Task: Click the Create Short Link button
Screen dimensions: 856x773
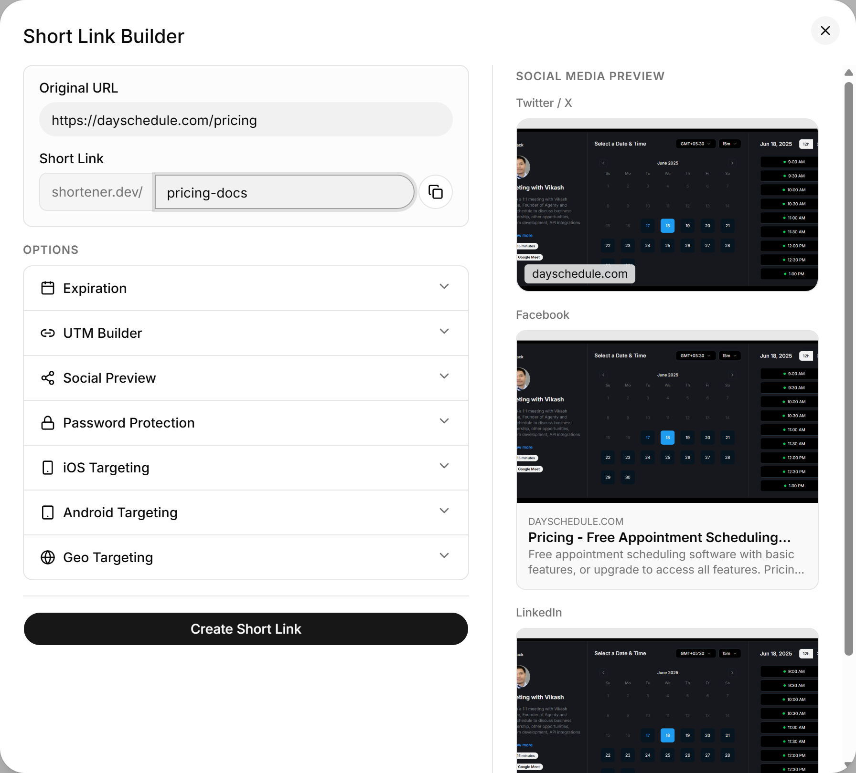Action: click(x=246, y=629)
